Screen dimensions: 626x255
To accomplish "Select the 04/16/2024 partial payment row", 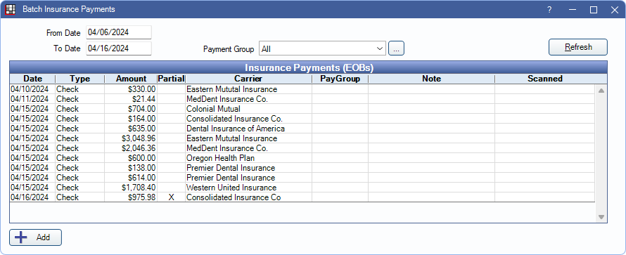I will [302, 197].
